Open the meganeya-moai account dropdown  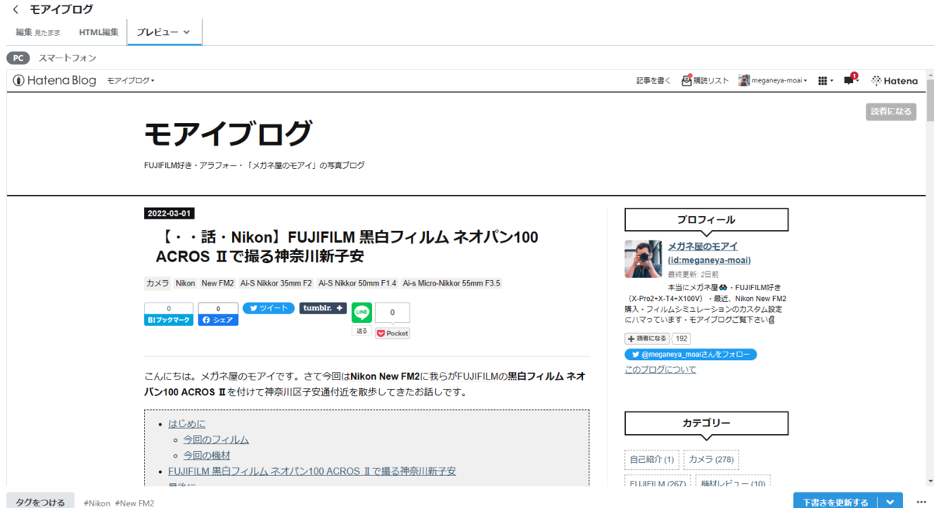(x=773, y=80)
